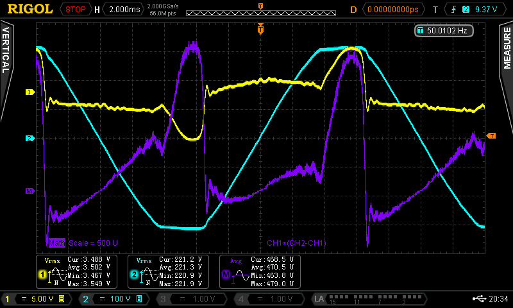Click the CH1 Avg: 3.502 V value
This screenshot has height=308, width=513.
[x=89, y=268]
